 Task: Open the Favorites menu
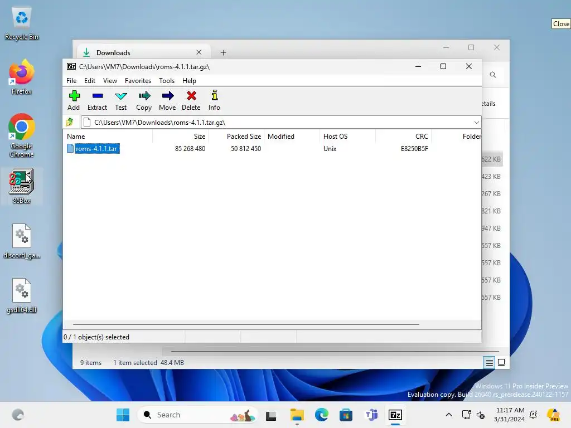pyautogui.click(x=138, y=81)
